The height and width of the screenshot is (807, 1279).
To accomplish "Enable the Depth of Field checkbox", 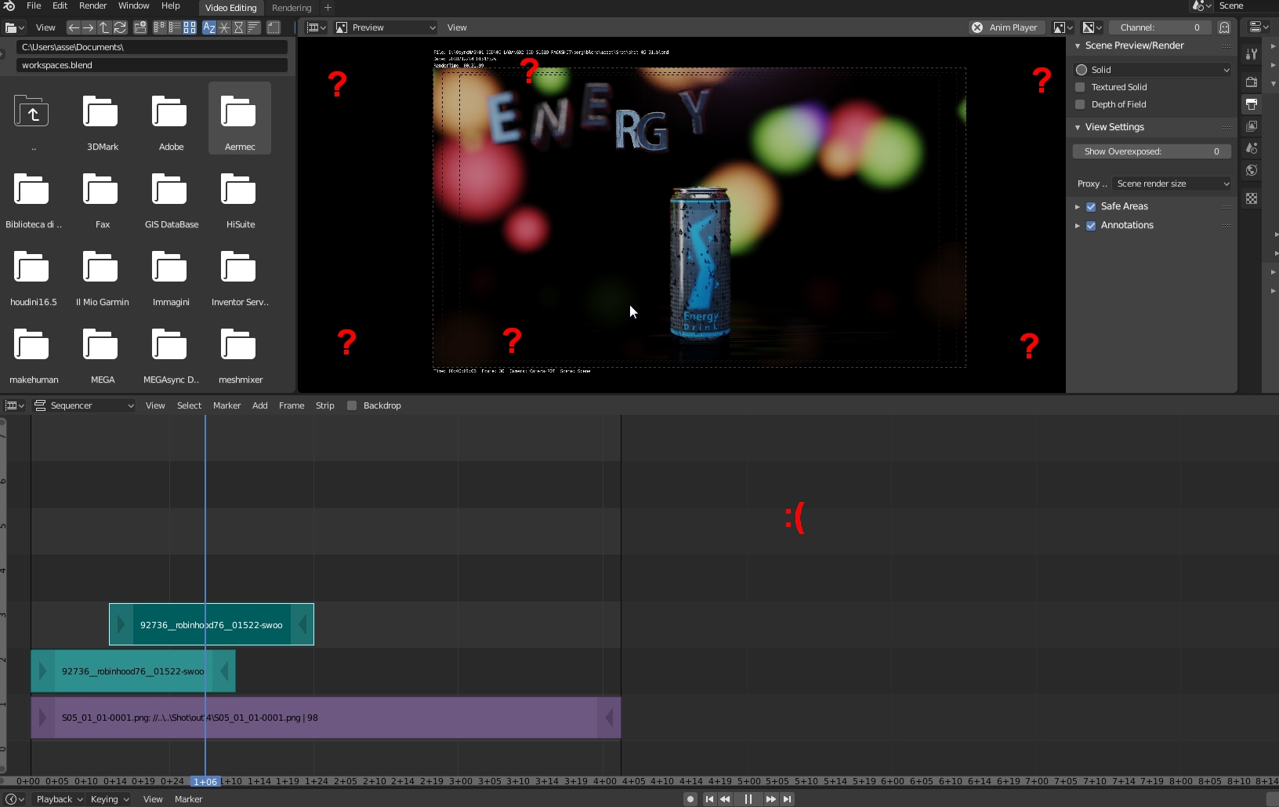I will click(1080, 104).
